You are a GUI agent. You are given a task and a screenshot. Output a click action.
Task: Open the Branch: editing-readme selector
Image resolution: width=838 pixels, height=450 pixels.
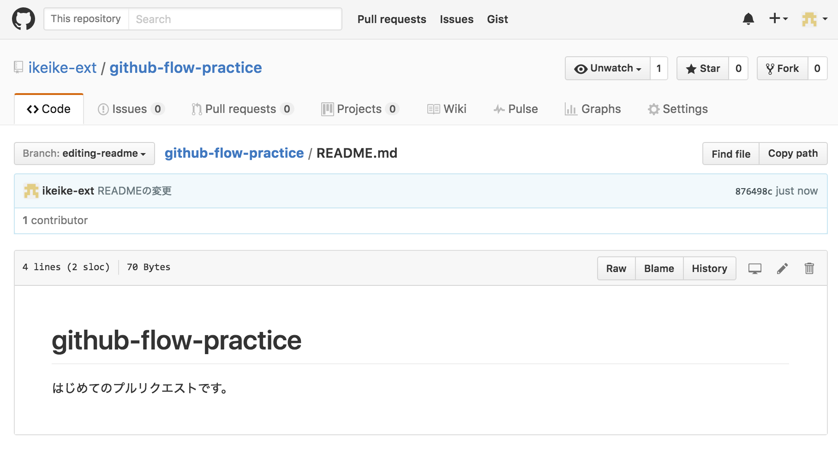[84, 154]
